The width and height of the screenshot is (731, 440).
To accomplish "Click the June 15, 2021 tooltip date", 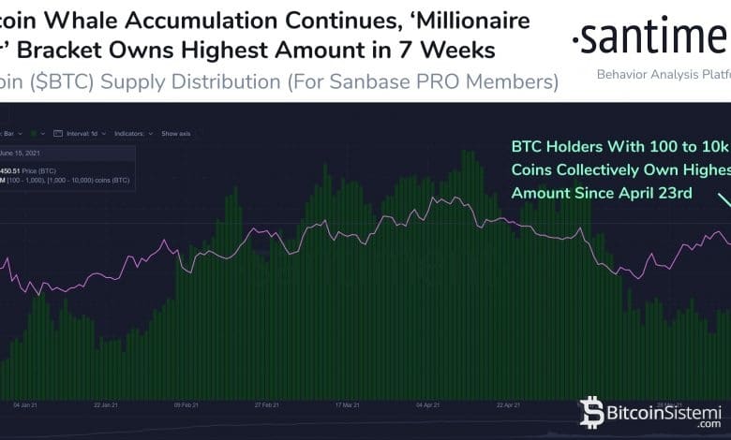I will point(21,154).
